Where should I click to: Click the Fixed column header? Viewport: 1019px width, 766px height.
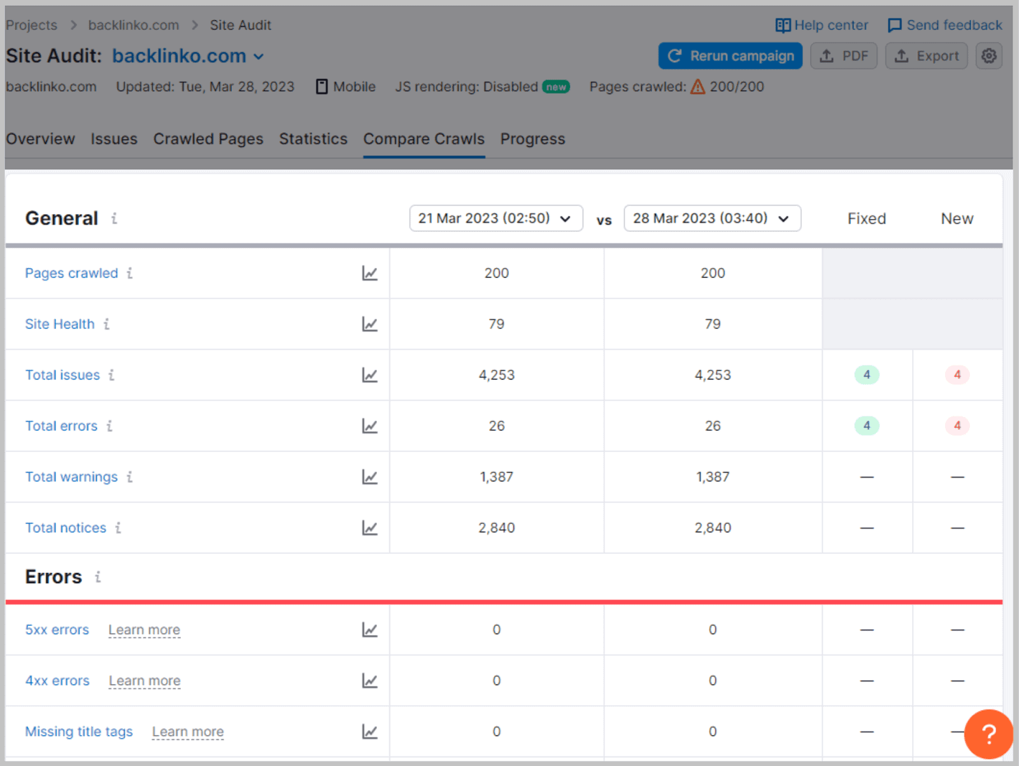tap(867, 218)
